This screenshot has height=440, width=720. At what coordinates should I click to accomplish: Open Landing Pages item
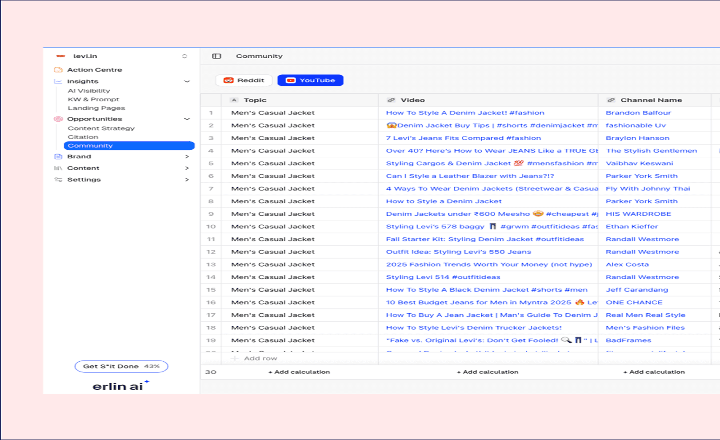pyautogui.click(x=96, y=108)
